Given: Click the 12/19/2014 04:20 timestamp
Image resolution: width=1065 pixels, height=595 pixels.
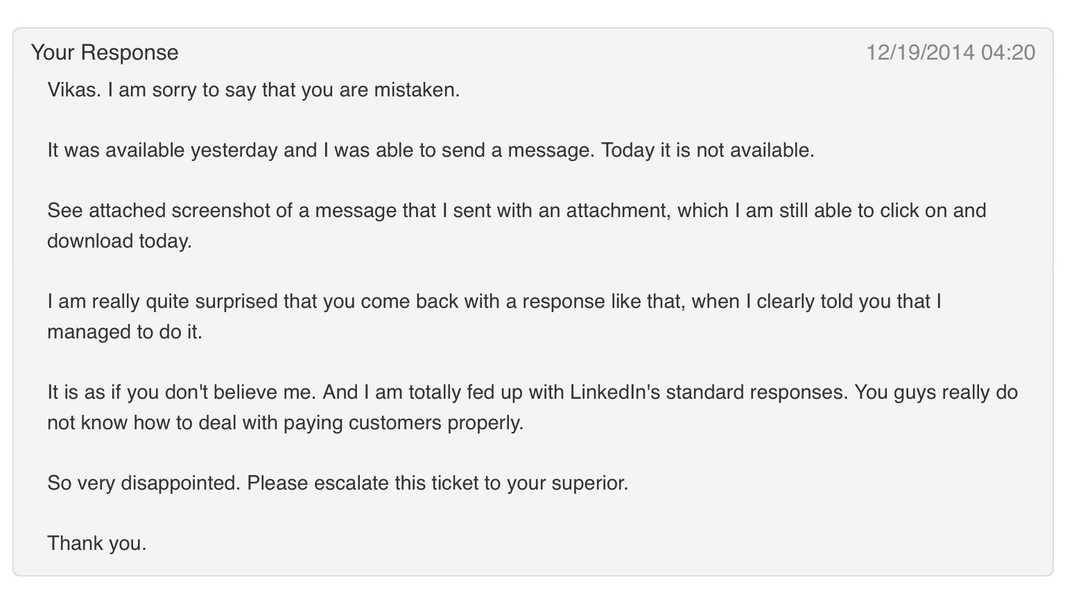Looking at the screenshot, I should 951,53.
